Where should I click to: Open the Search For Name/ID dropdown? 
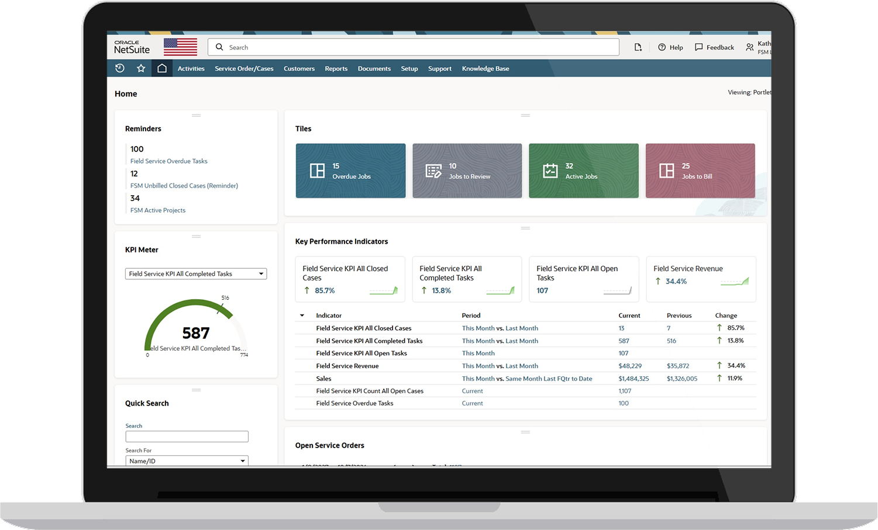coord(242,460)
